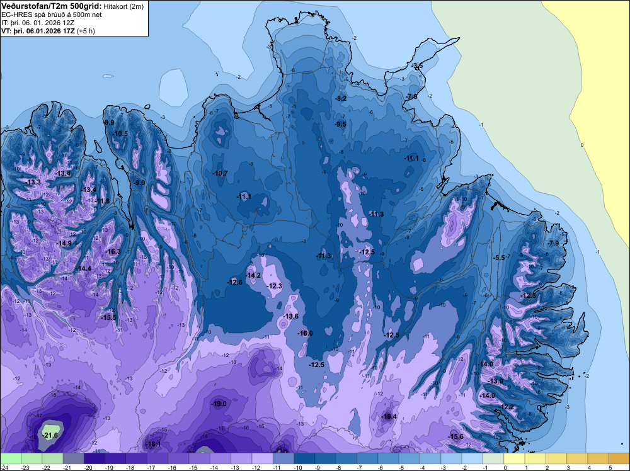Click the -7.9 temperature value
The height and width of the screenshot is (471, 630).
(x=553, y=243)
